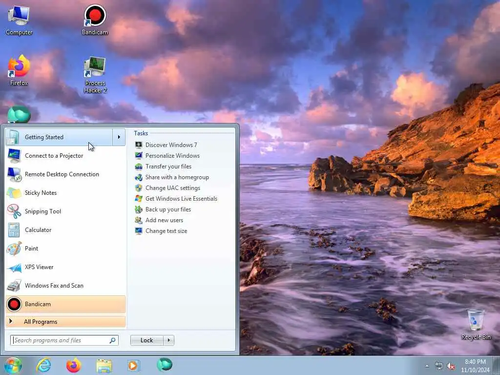Launch Bandicam from the desktop shortcut

coord(95,20)
